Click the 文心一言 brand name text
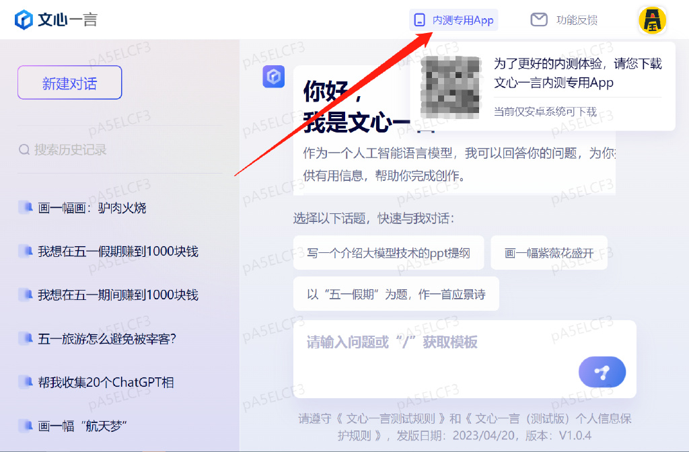The image size is (689, 452). coord(67,20)
